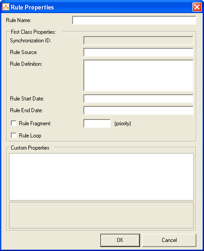Viewport: 204px width, 251px height.
Task: Click the Custom Properties group label
Action: (x=30, y=148)
